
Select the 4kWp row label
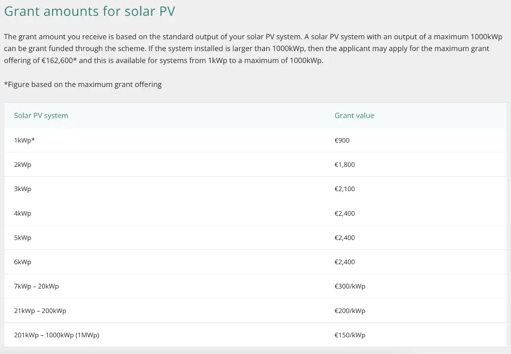pos(22,214)
